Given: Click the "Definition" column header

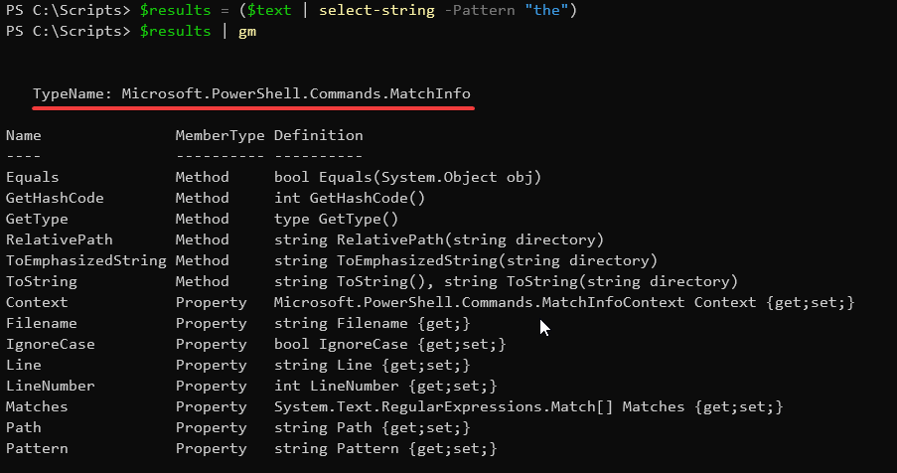Looking at the screenshot, I should (318, 135).
